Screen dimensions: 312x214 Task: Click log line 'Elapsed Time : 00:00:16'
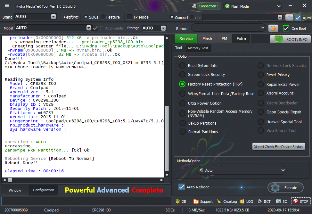[34, 171]
